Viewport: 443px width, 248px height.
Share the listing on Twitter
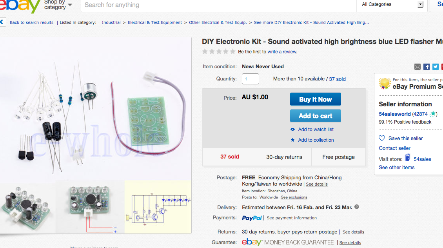(435, 67)
